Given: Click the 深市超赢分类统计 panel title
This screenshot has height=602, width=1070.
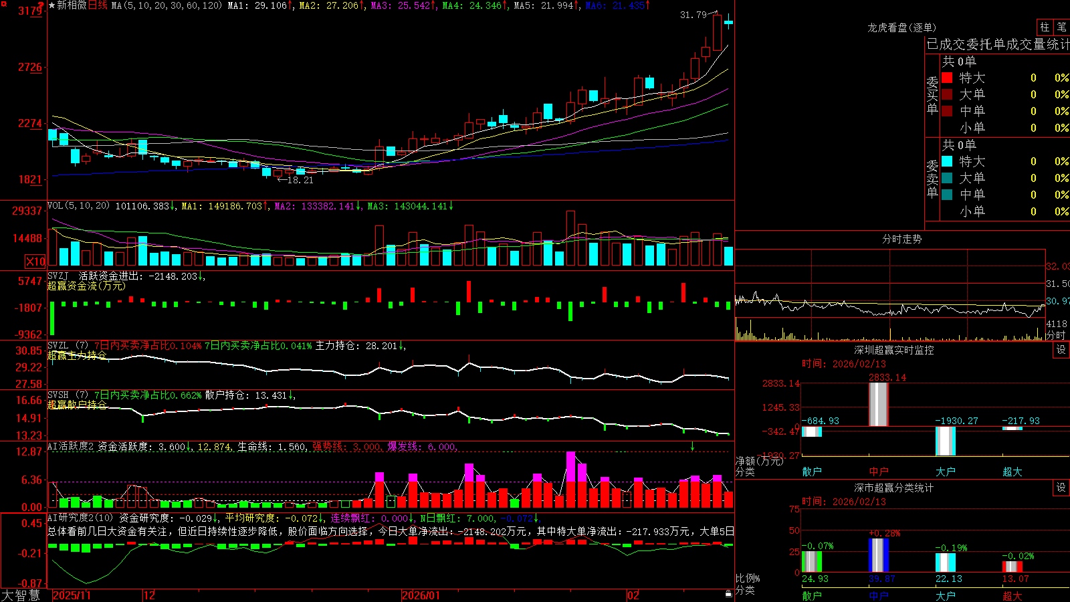Looking at the screenshot, I should (894, 488).
